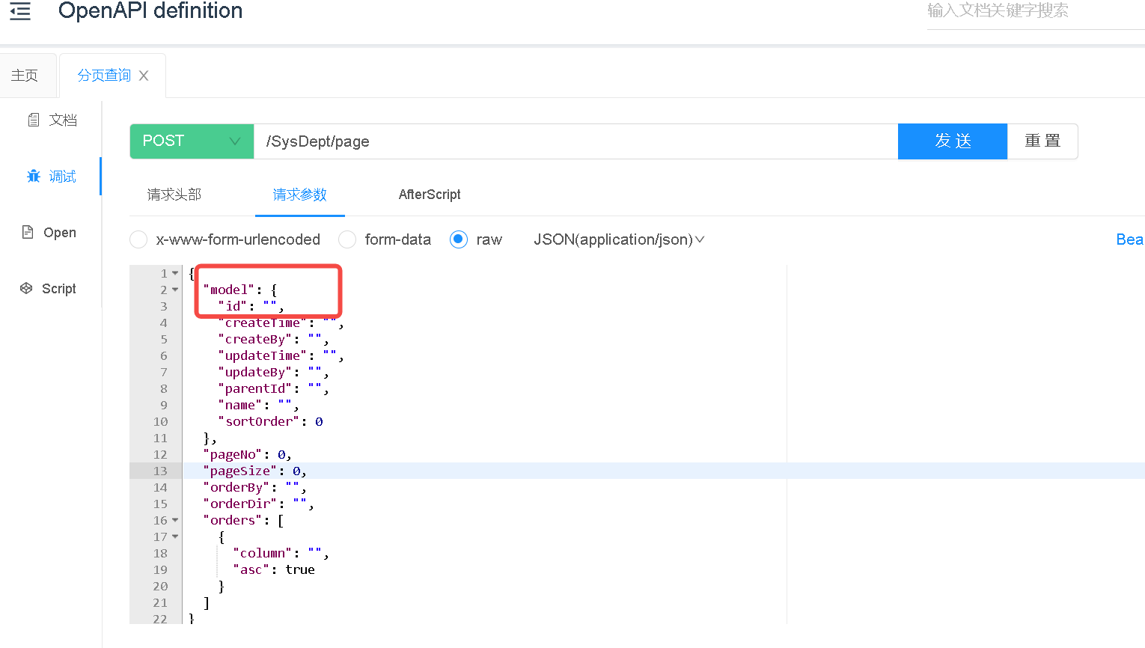This screenshot has height=648, width=1145.
Task: Click the Script cube icon in sidebar
Action: point(26,289)
